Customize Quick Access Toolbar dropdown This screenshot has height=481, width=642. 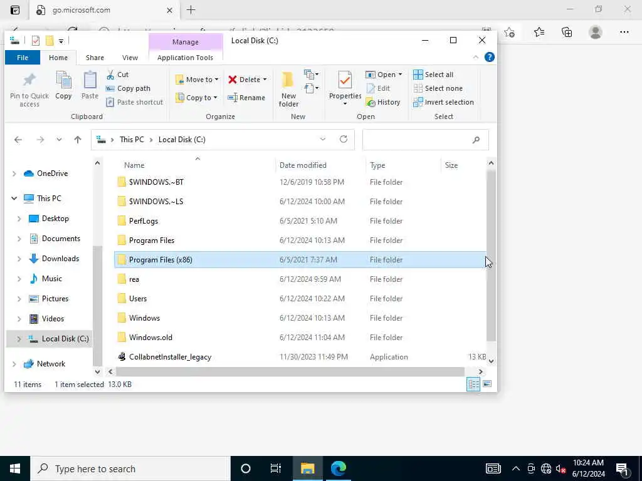click(x=61, y=41)
